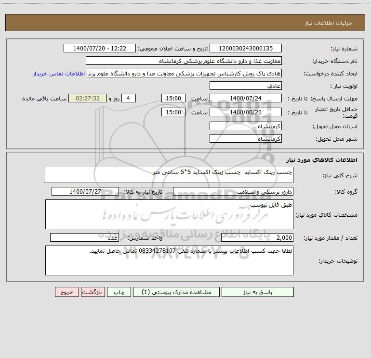Click the 'جزئیات اطلاعات نیاز' header title
The width and height of the screenshot is (371, 358).
(x=329, y=23)
